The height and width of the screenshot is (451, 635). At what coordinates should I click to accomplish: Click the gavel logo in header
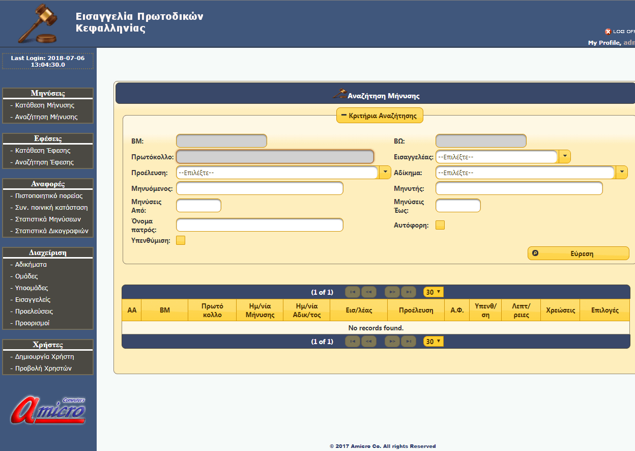click(x=38, y=24)
